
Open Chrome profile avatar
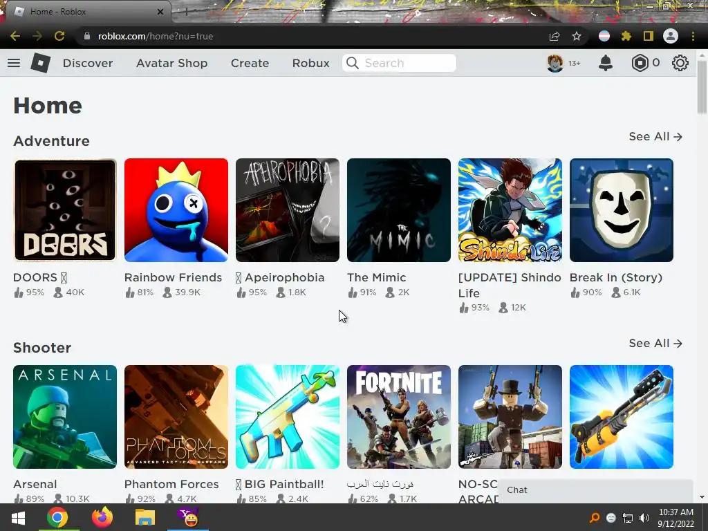point(671,36)
